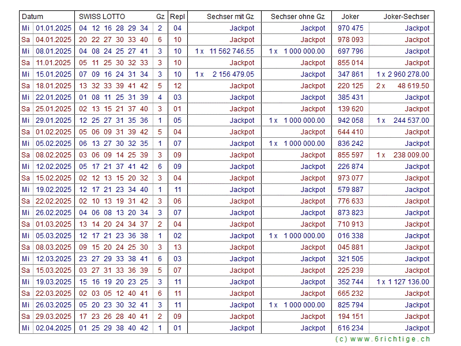Image resolution: width=461 pixels, height=346 pixels.
Task: Select the date 01.01.2025 cell
Action: [x=54, y=28]
